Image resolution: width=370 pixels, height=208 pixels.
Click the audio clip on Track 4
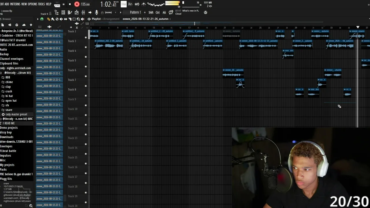click(288, 54)
